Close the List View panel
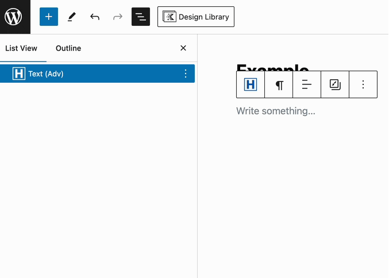The height and width of the screenshot is (278, 389). 183,48
